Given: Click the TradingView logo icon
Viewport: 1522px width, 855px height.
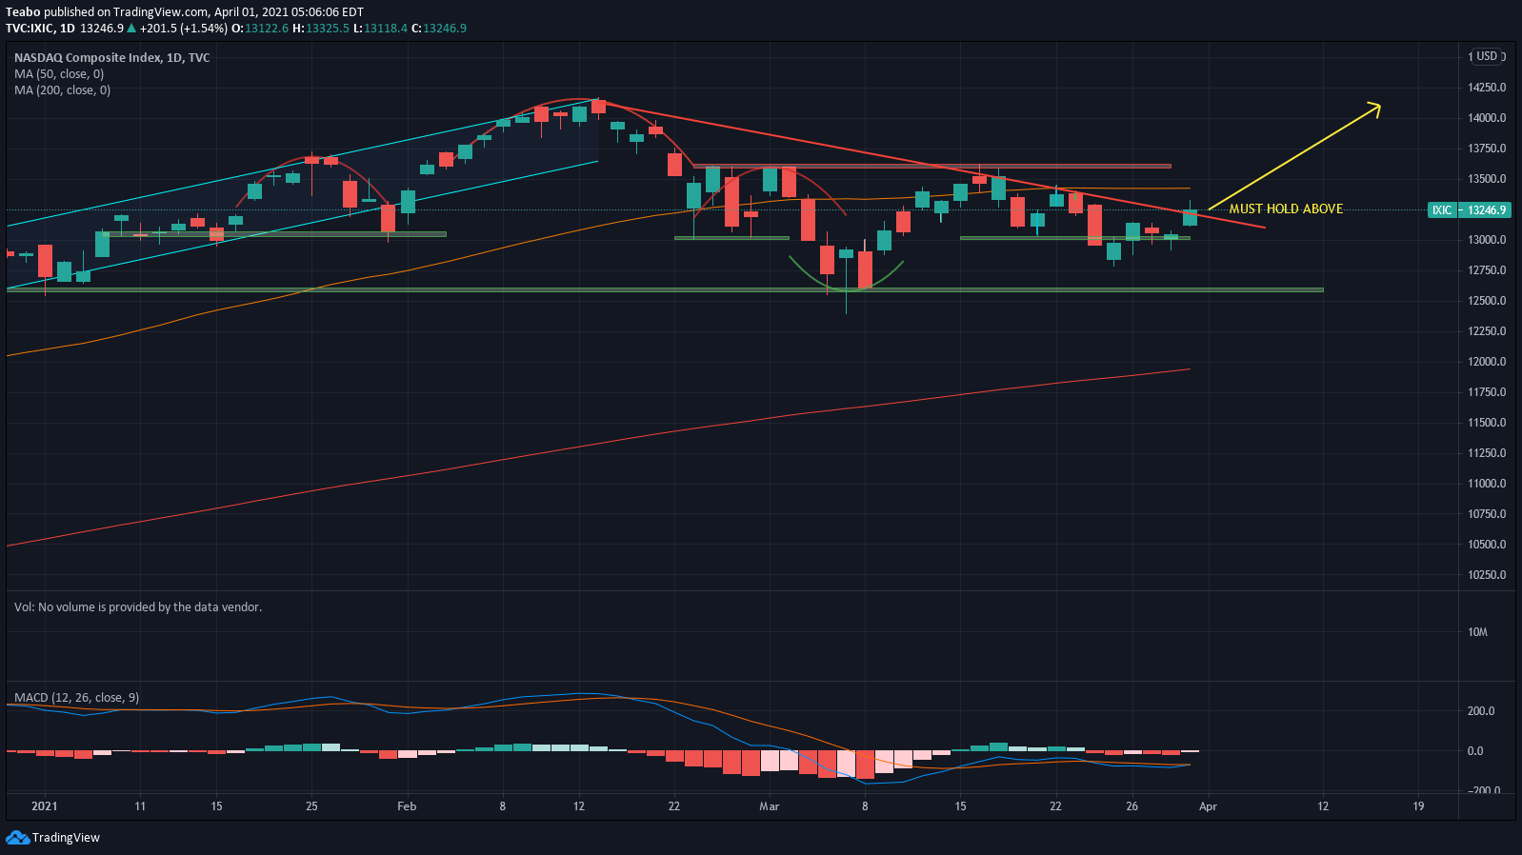Looking at the screenshot, I should click(17, 838).
